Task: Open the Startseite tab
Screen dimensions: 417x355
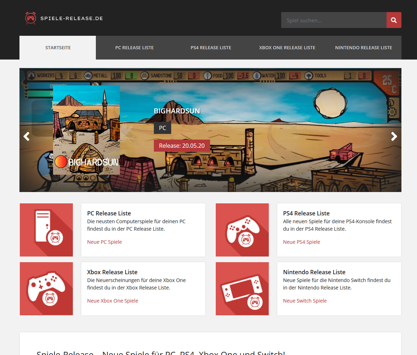Action: click(58, 48)
